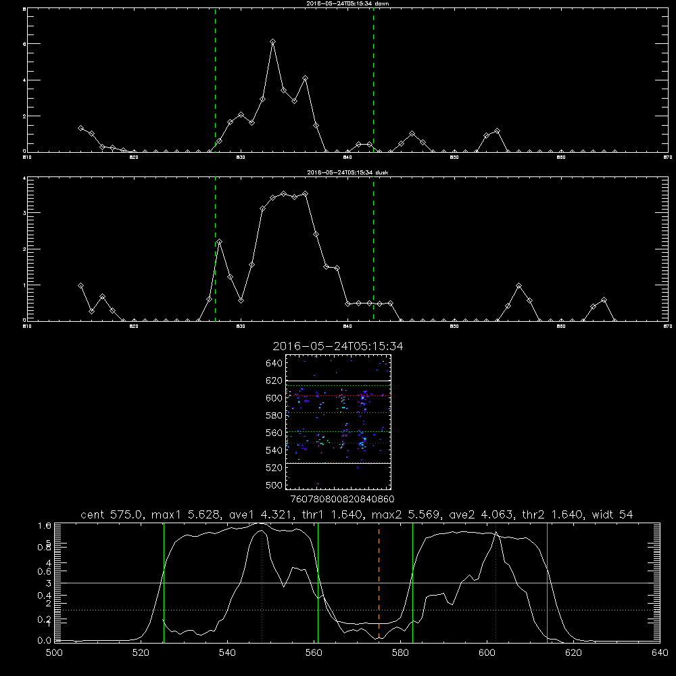
Task: Click the green vertical line near 561
Action: [318, 582]
